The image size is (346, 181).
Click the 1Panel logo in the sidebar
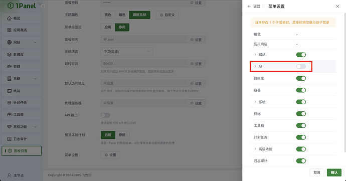click(22, 6)
